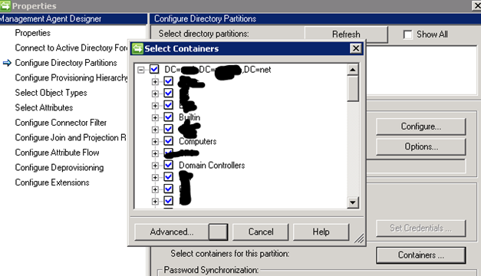Screen dimensions: 481x276
Task: Select the root DC=net tree label
Action: click(218, 70)
